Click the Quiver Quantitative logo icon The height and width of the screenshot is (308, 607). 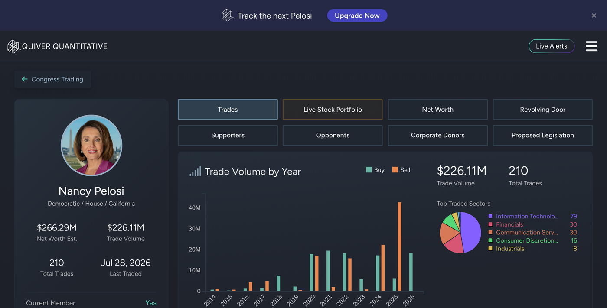coord(14,46)
